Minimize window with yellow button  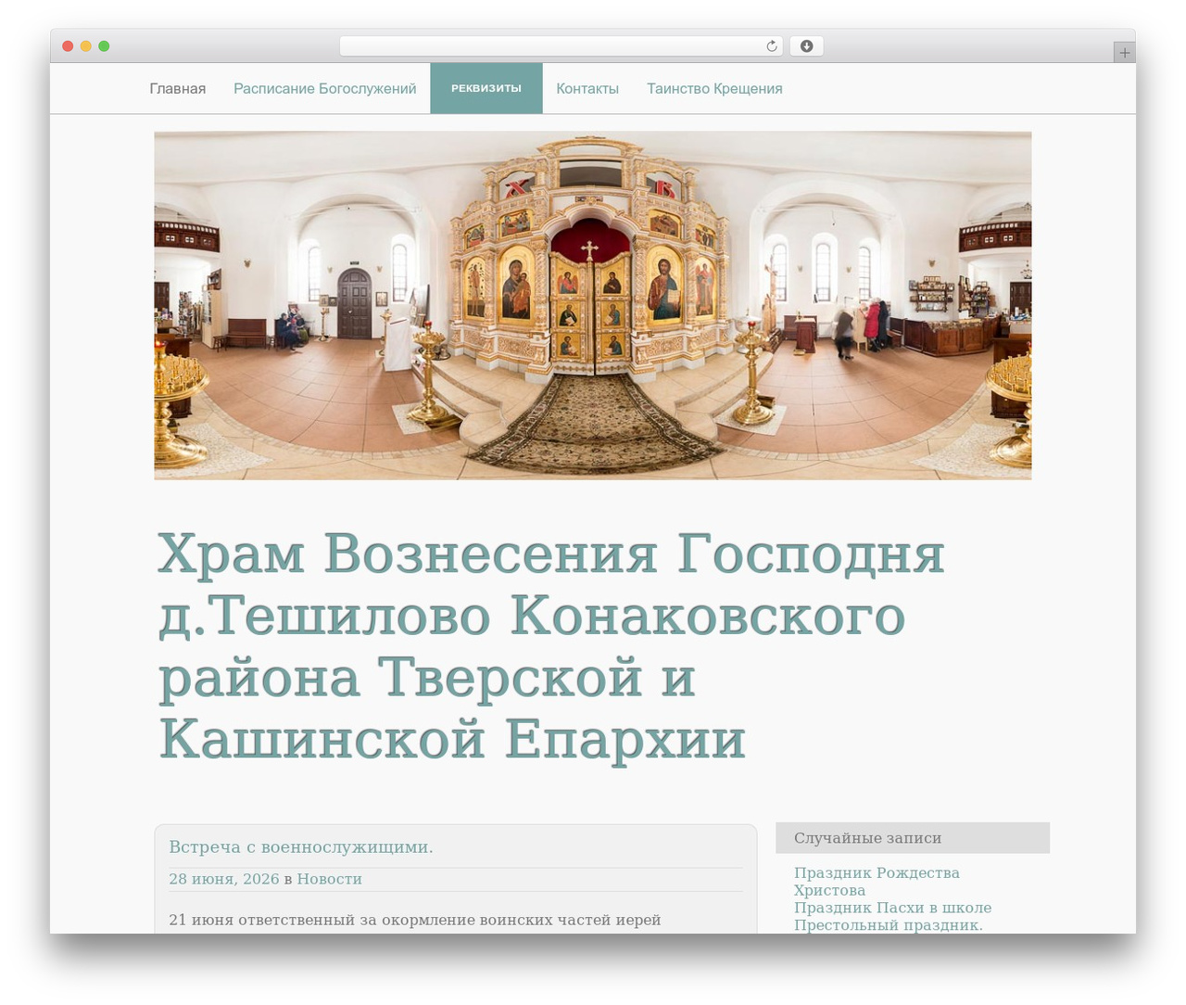pos(85,46)
